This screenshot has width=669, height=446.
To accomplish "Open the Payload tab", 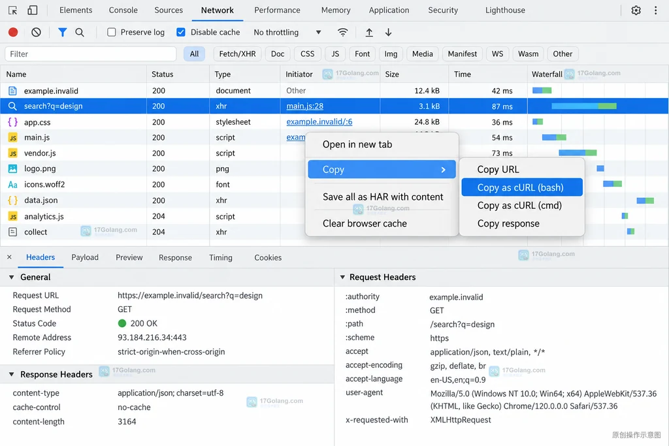I will [85, 257].
